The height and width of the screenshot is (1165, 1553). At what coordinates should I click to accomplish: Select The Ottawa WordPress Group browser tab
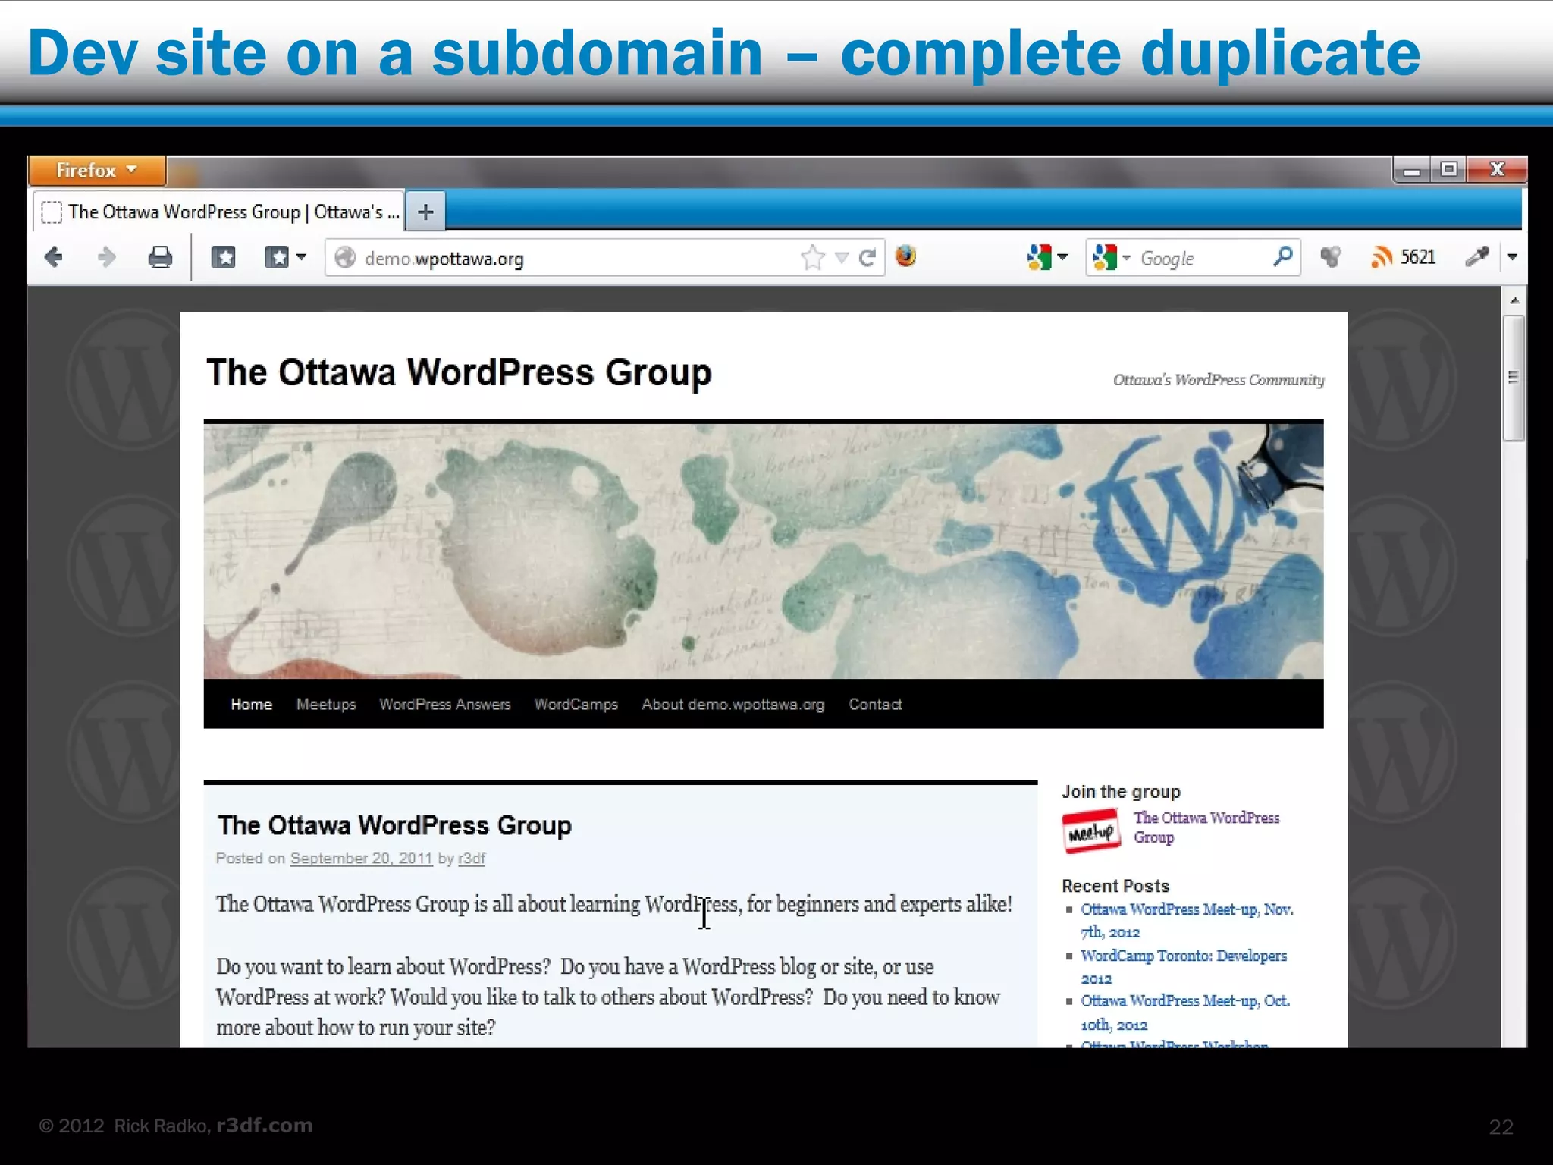click(219, 212)
